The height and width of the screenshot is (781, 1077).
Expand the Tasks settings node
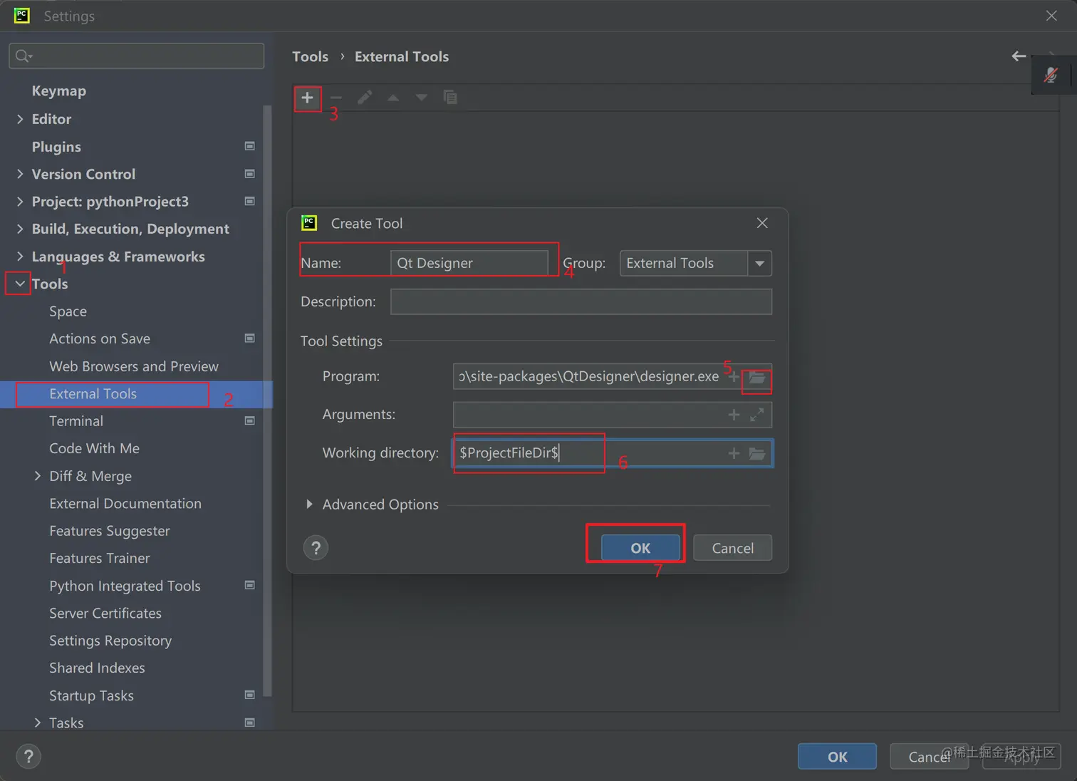tap(38, 723)
